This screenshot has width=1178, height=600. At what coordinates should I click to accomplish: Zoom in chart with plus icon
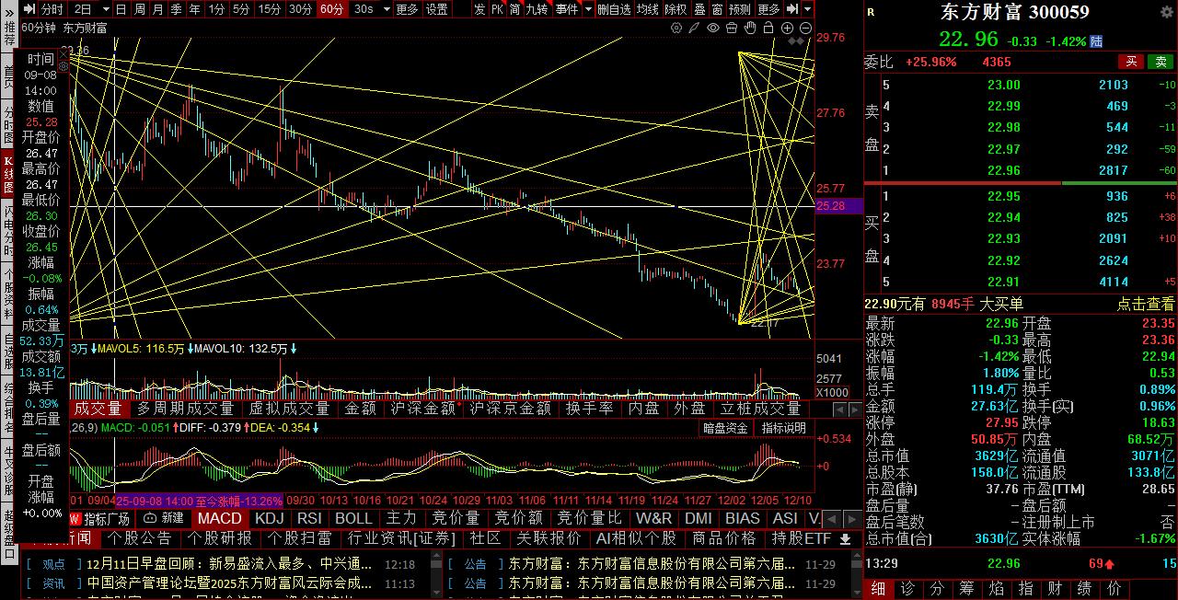pyautogui.click(x=788, y=29)
